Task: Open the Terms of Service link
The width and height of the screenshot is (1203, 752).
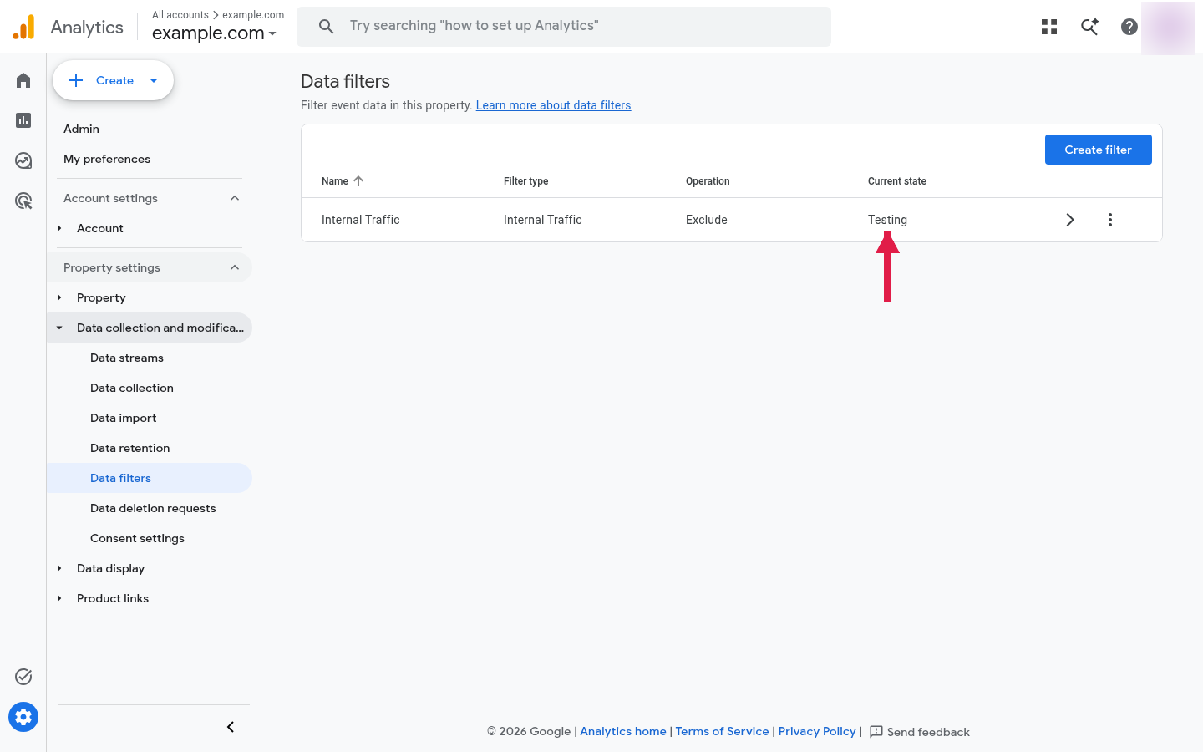Action: [722, 731]
